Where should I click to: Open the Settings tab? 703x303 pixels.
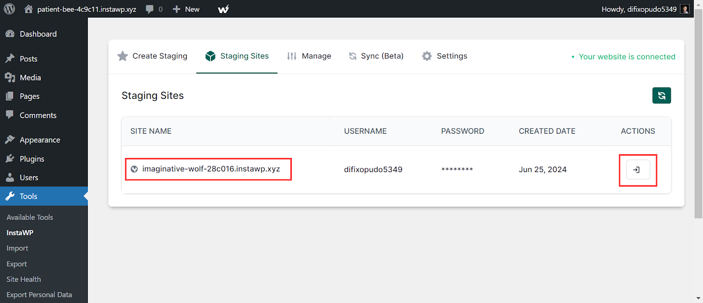tap(445, 56)
